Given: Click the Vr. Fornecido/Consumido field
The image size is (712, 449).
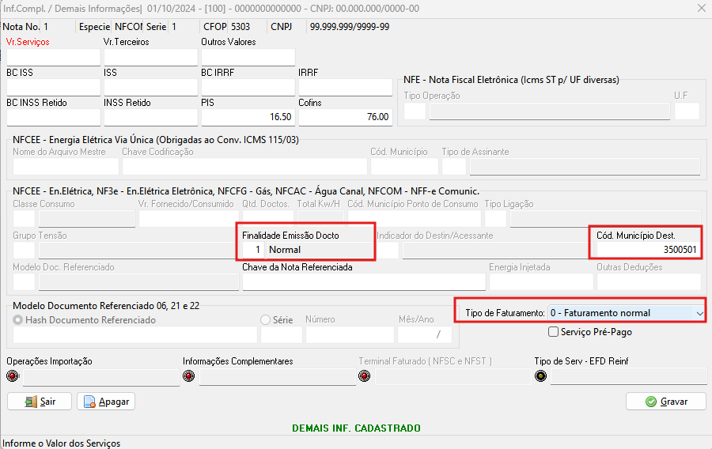Looking at the screenshot, I should [188, 219].
